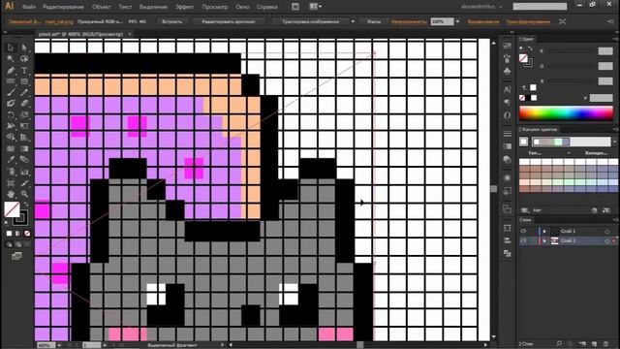Select the Lasso tool
This screenshot has height=349, width=620.
coord(24,59)
